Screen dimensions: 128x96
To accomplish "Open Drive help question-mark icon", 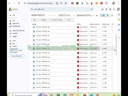I will tap(106, 9).
